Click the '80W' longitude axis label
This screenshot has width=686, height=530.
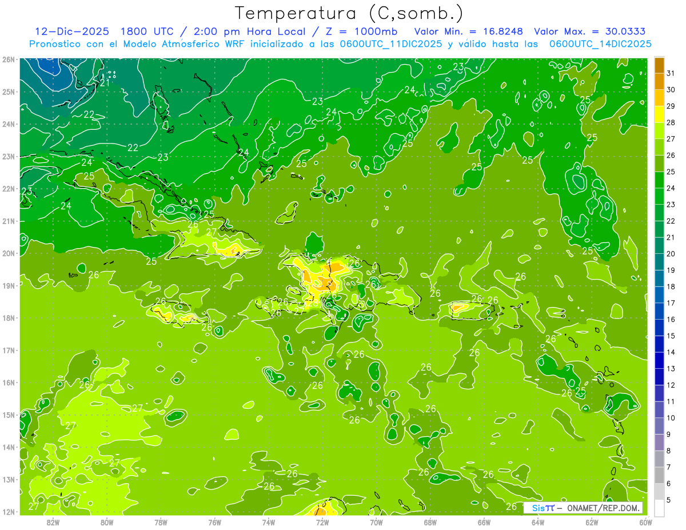click(x=107, y=522)
